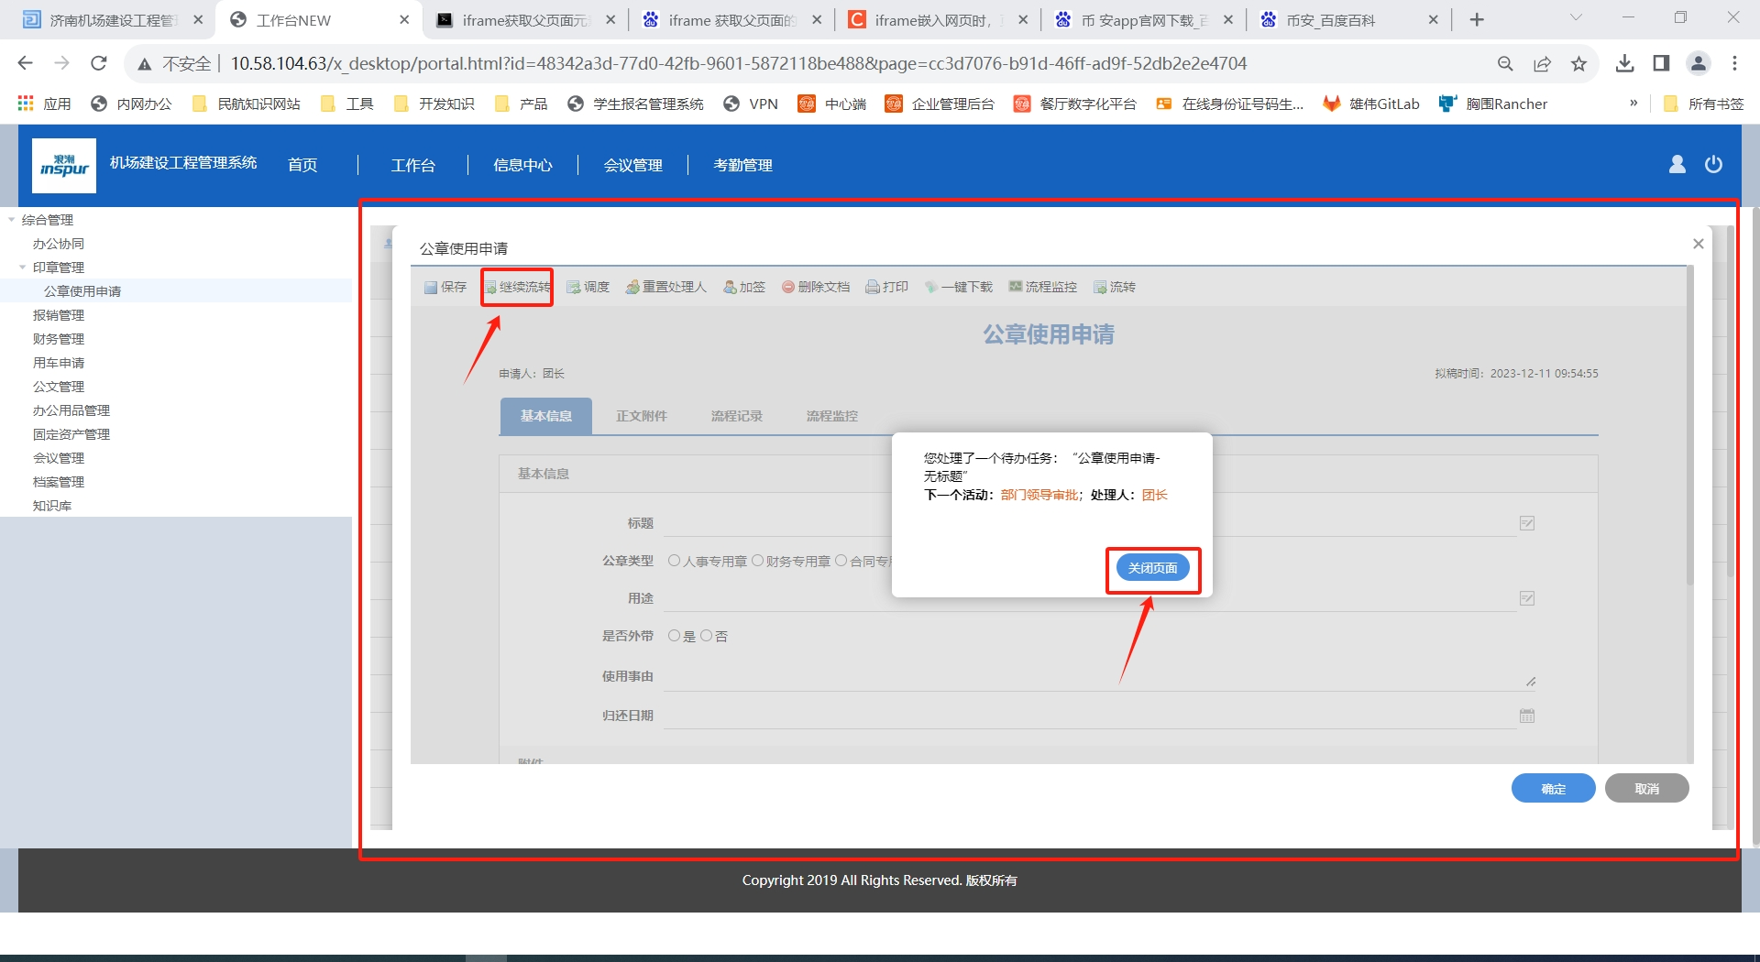
Task: Click the power logout icon
Action: point(1713,164)
